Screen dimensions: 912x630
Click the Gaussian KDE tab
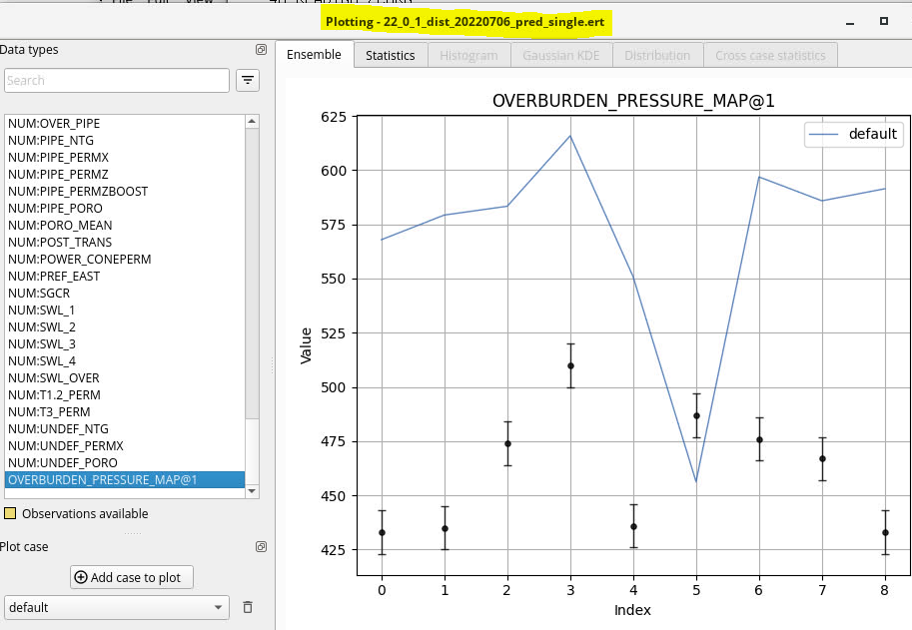560,55
